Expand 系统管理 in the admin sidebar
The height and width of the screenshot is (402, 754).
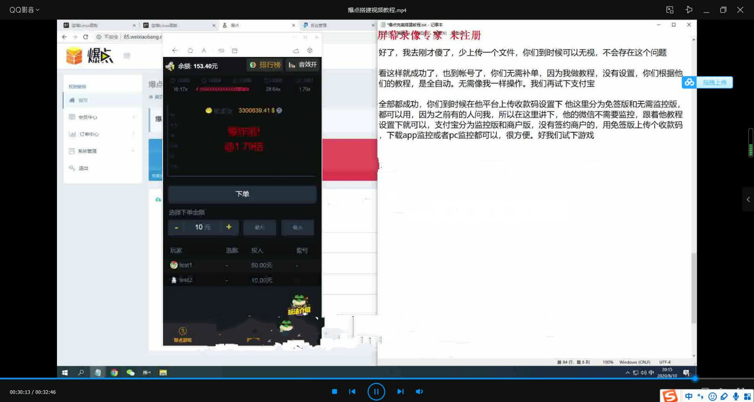(102, 151)
